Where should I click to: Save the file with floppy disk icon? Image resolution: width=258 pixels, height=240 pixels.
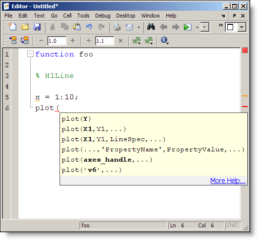[37, 27]
